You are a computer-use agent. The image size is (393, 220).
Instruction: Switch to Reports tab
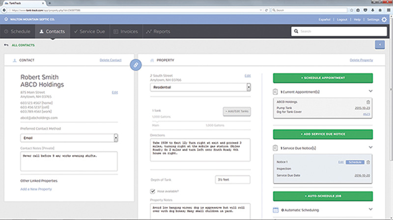point(158,31)
